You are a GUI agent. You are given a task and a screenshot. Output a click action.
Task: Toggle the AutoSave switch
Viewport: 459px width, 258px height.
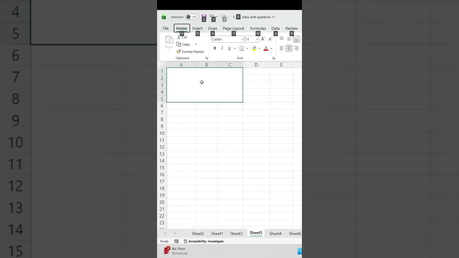(191, 17)
